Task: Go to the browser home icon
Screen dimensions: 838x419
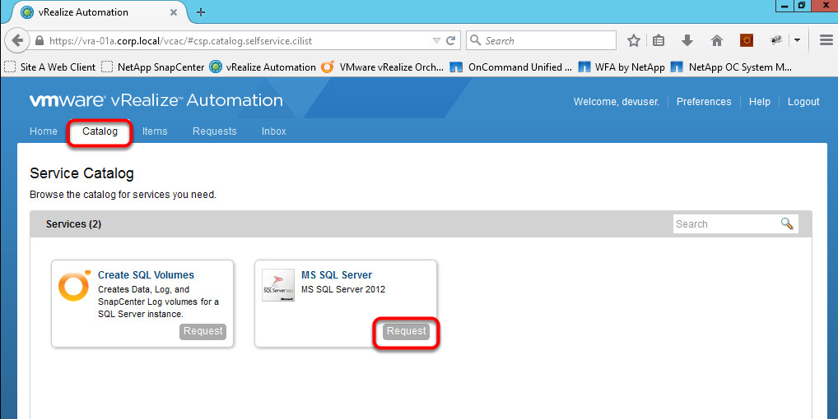Action: (717, 40)
